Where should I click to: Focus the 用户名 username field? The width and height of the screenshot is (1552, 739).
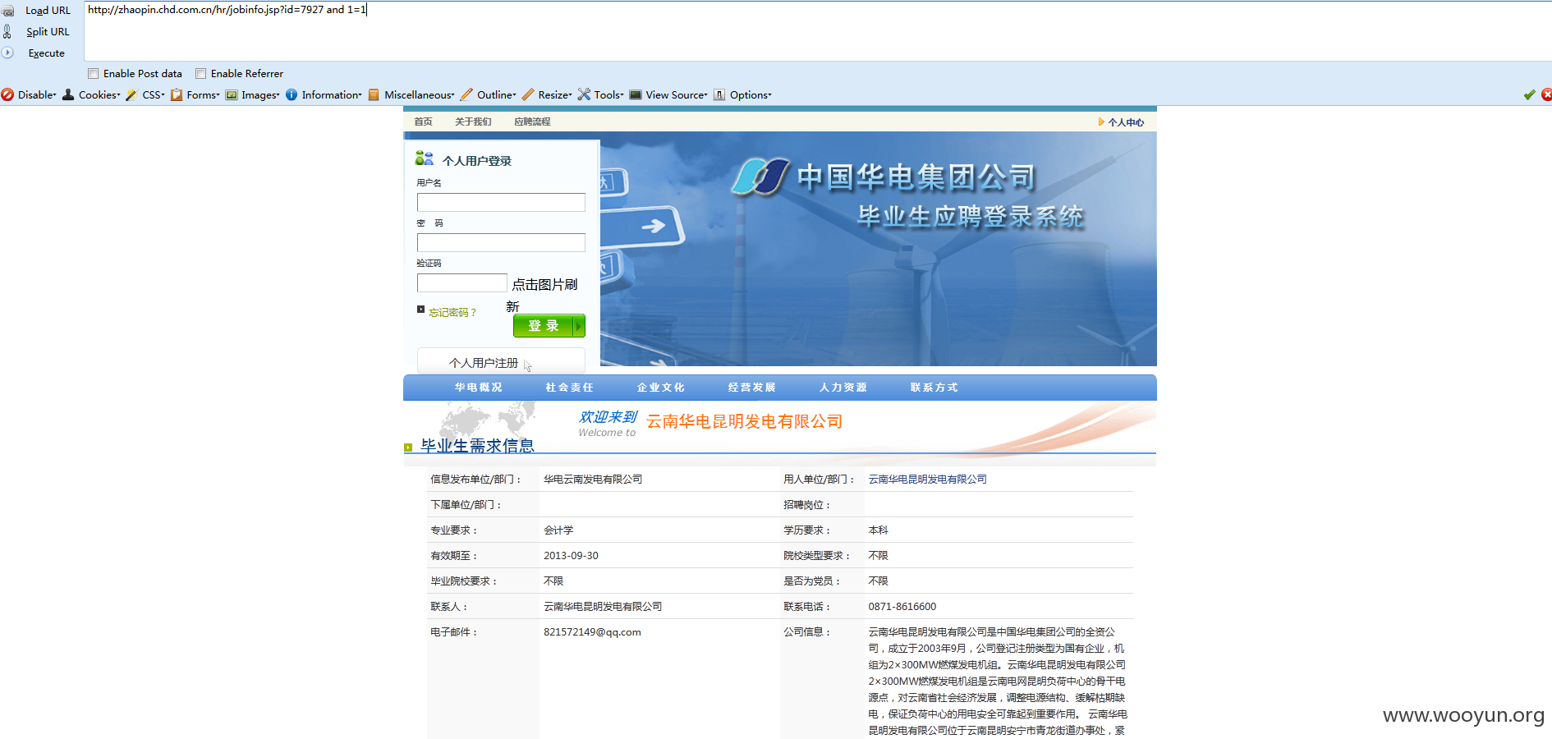[501, 203]
